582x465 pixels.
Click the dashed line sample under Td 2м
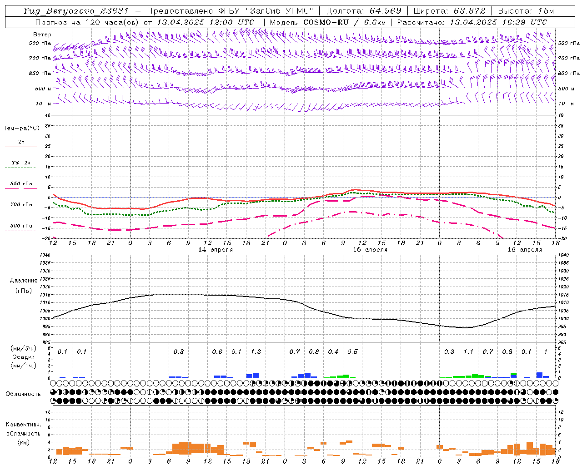(20, 168)
